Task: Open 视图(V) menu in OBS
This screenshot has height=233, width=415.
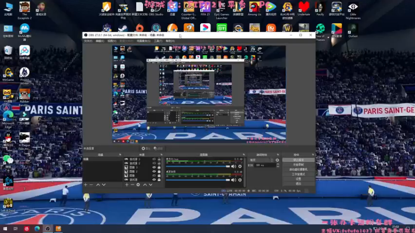Action: (112, 41)
